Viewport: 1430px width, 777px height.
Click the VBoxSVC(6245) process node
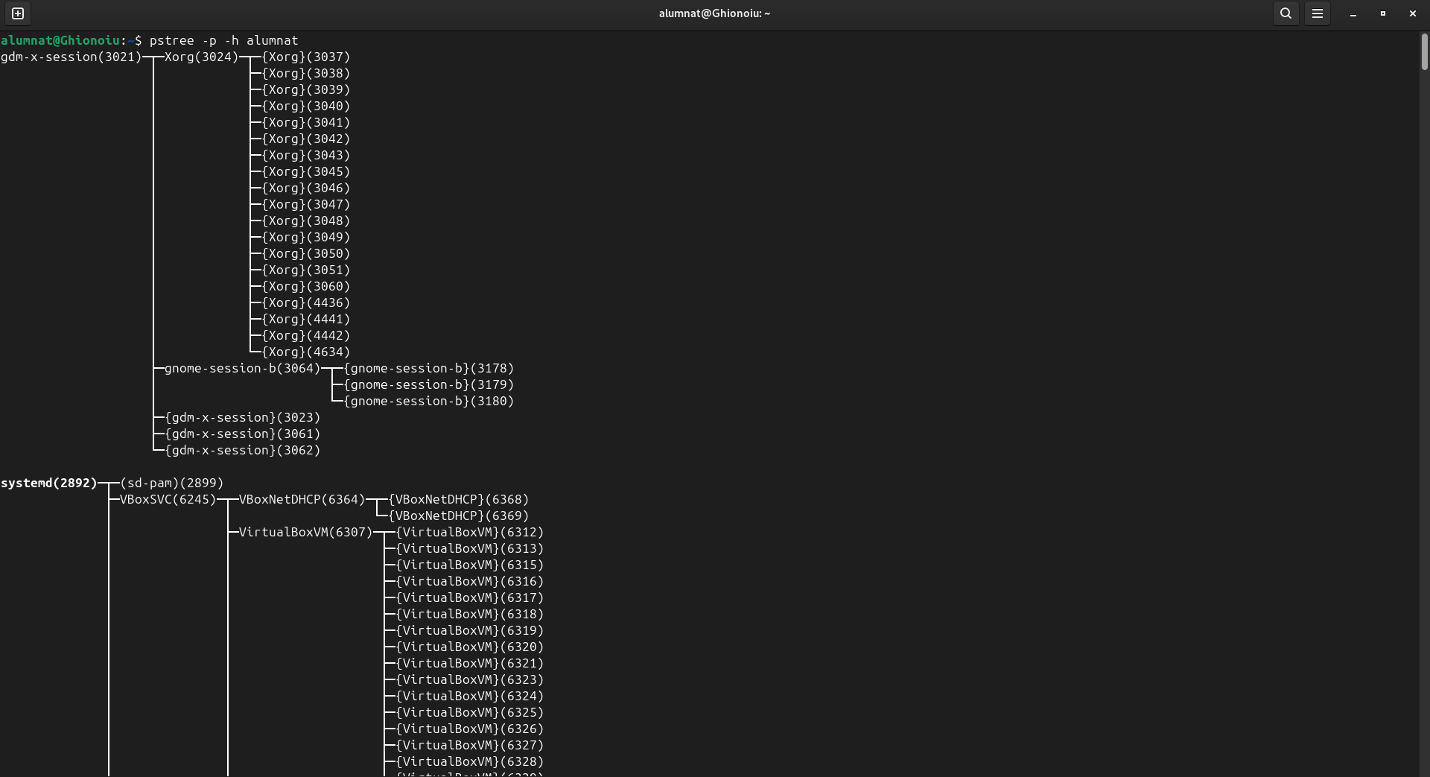[x=168, y=499]
